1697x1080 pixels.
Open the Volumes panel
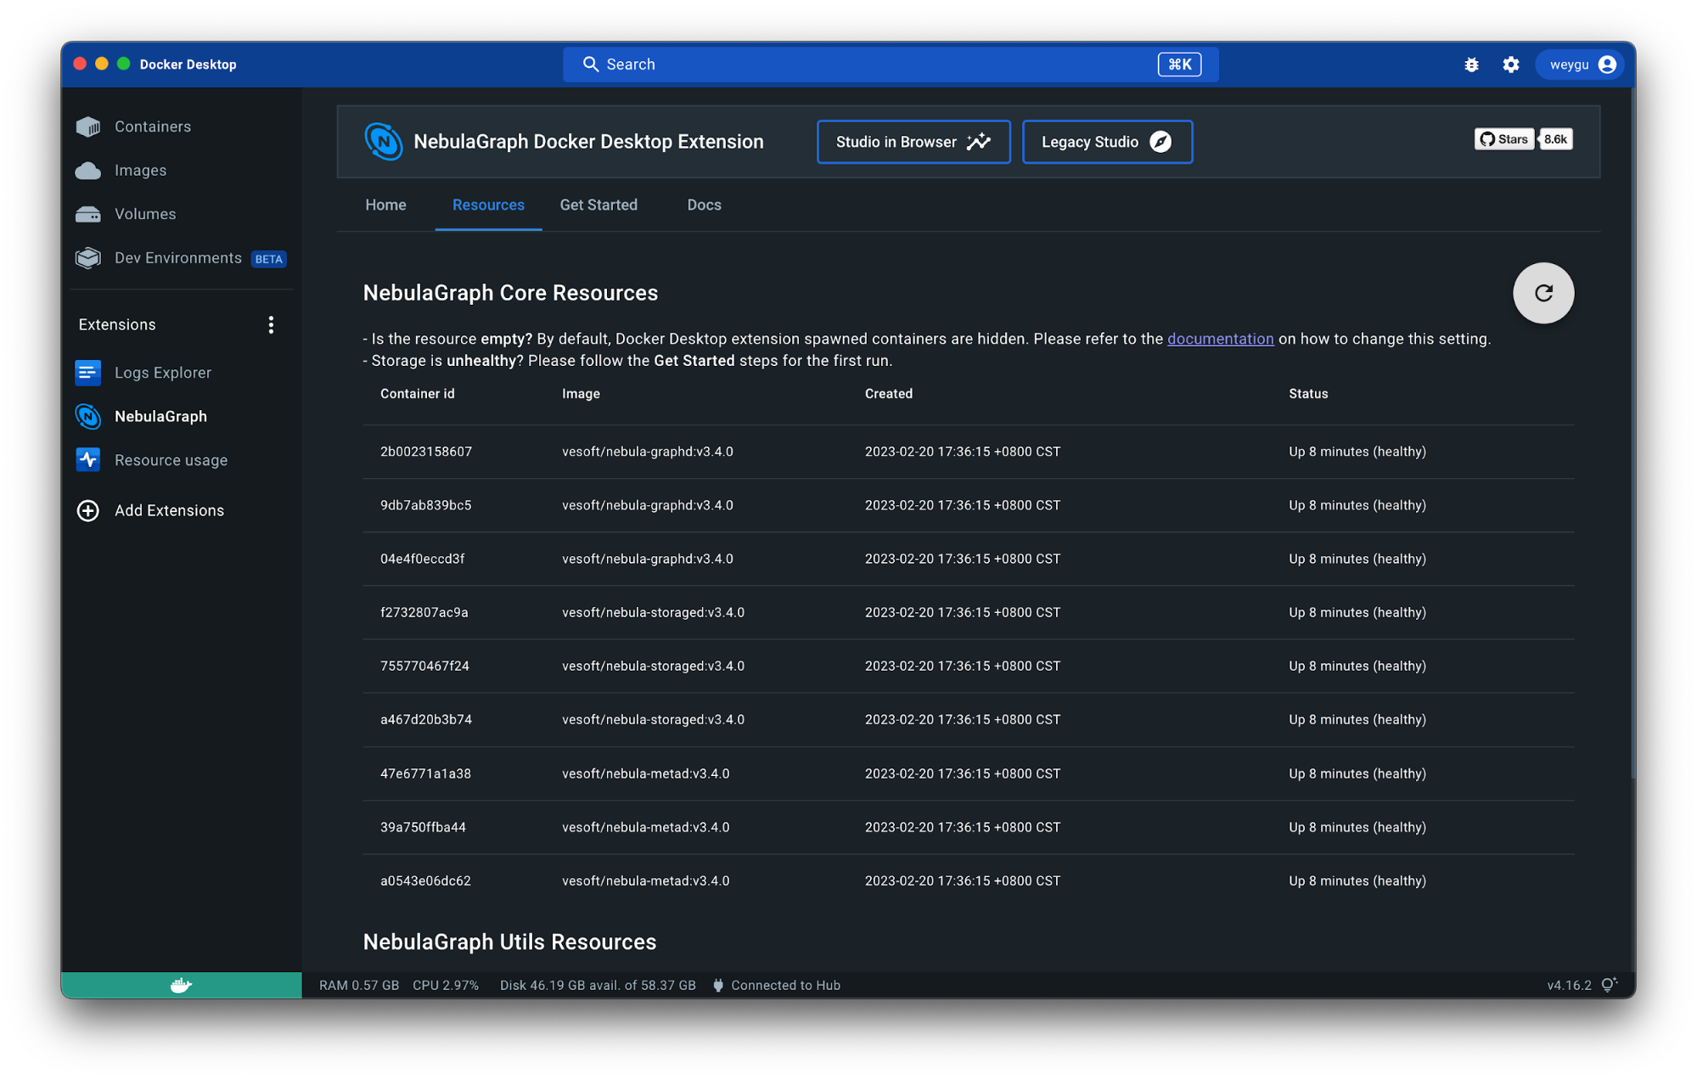point(145,213)
